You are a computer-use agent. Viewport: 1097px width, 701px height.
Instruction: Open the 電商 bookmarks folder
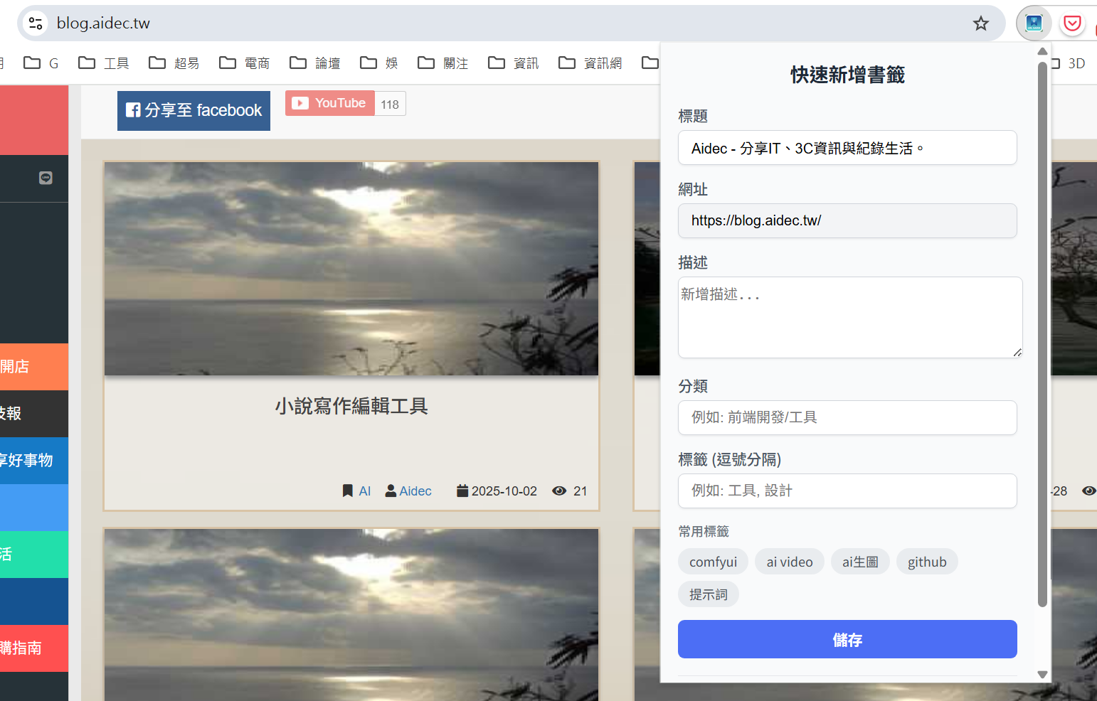pyautogui.click(x=245, y=63)
